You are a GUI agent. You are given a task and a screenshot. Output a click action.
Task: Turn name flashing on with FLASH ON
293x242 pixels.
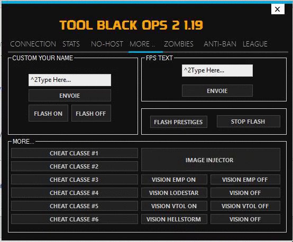click(48, 114)
